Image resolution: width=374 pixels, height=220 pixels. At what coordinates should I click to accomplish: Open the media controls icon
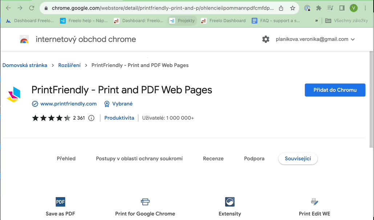coord(330,8)
